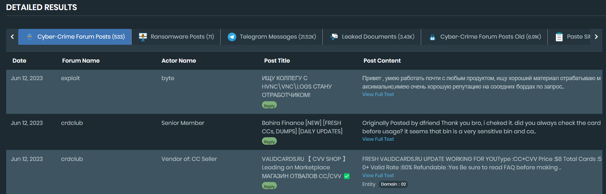Click the Leaked Documents tab icon
This screenshot has height=194, width=606.
coord(334,37)
